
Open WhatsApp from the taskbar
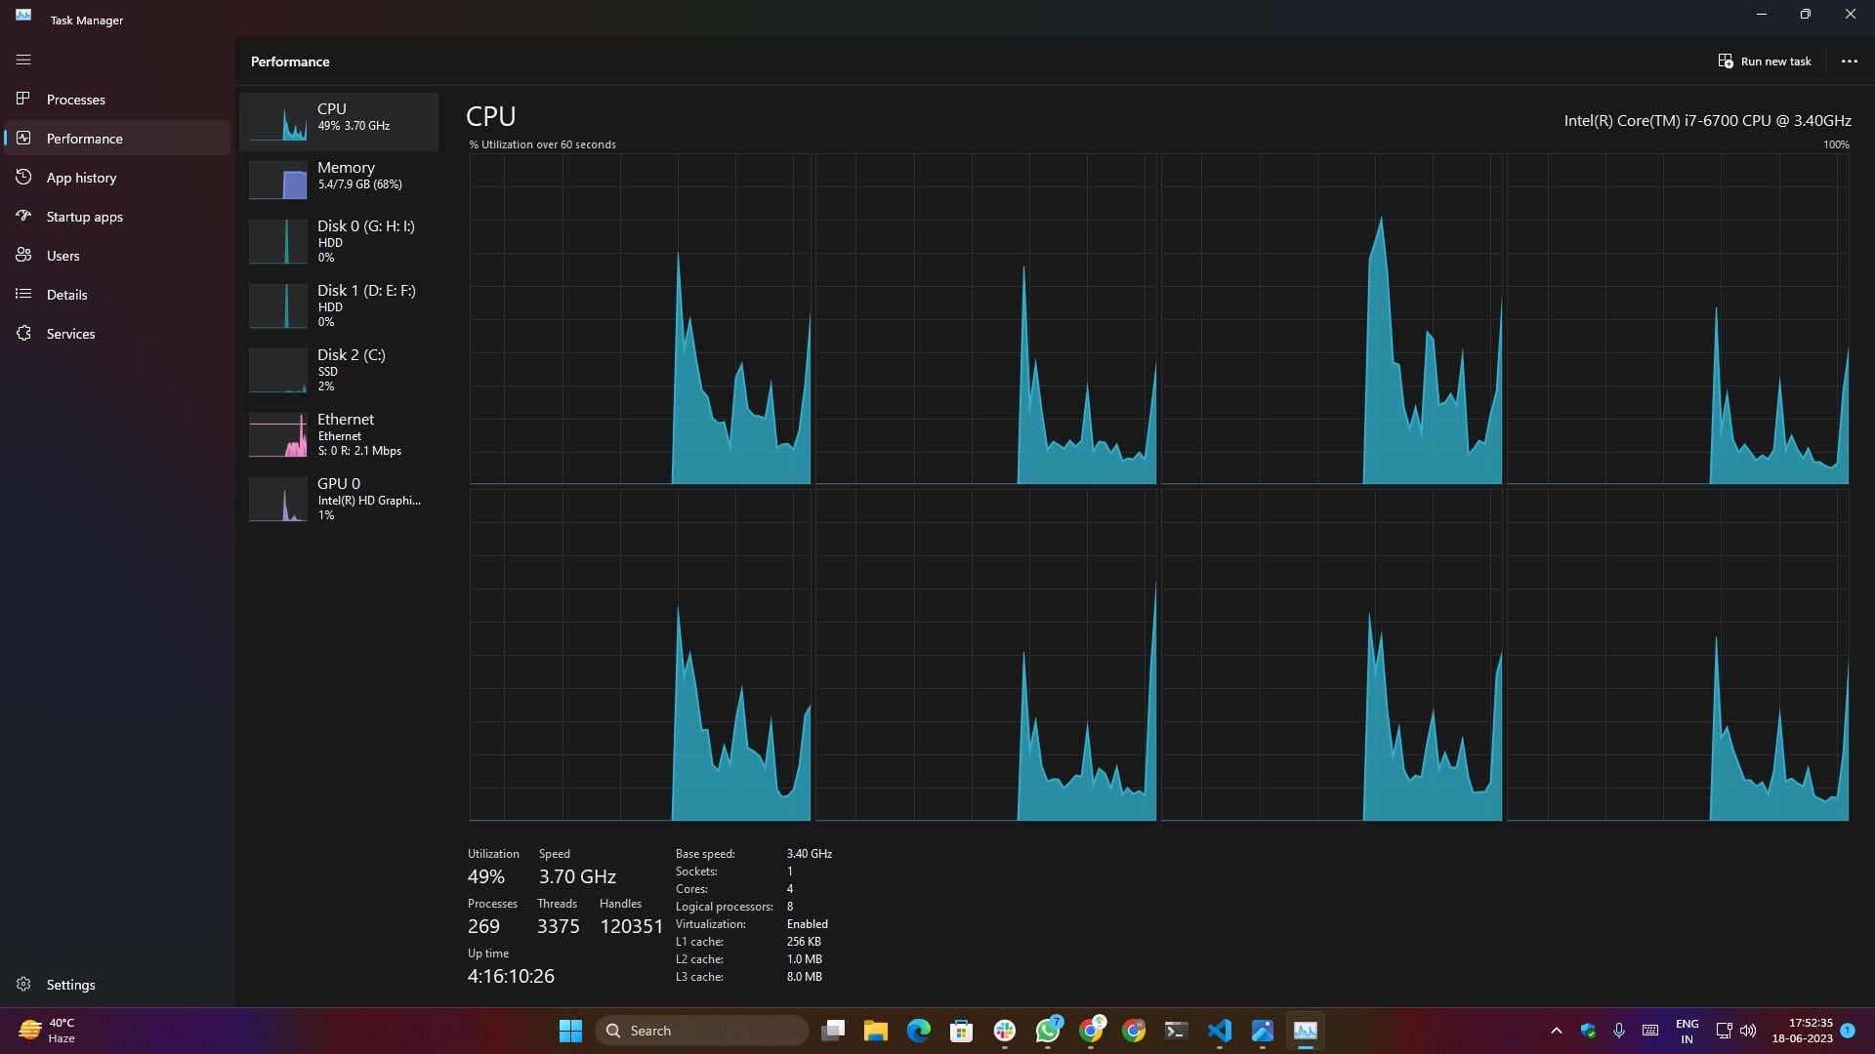coord(1048,1031)
